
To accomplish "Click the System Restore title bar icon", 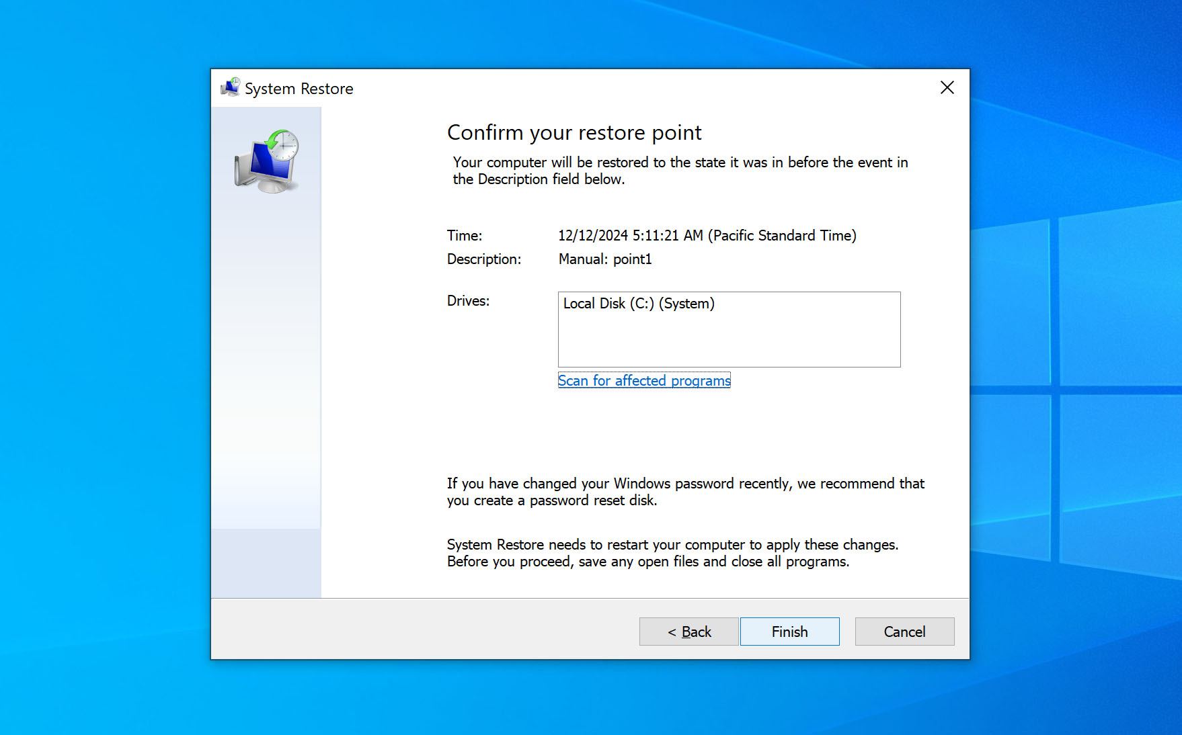I will tap(231, 87).
